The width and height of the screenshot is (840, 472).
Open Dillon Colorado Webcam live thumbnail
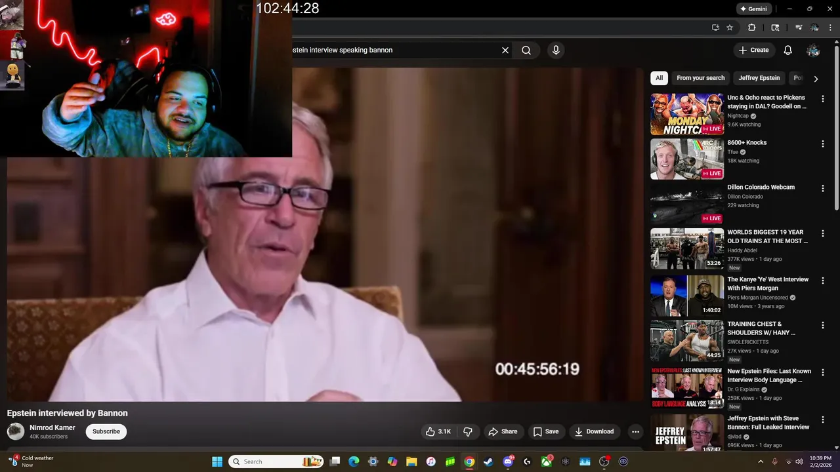point(687,204)
